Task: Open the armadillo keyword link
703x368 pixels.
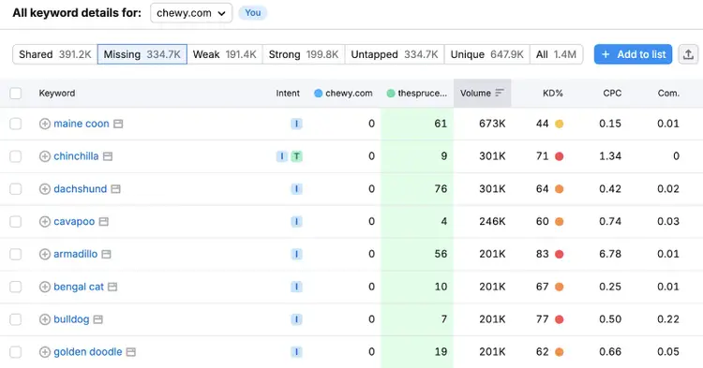Action: click(x=76, y=255)
